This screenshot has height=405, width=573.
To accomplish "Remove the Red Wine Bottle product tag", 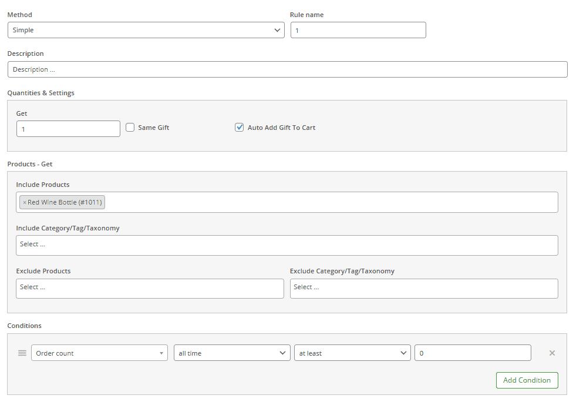I will (25, 203).
